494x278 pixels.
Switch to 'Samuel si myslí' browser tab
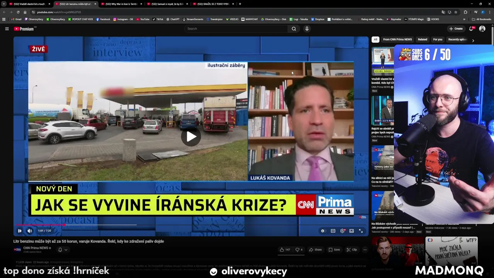pos(167,4)
